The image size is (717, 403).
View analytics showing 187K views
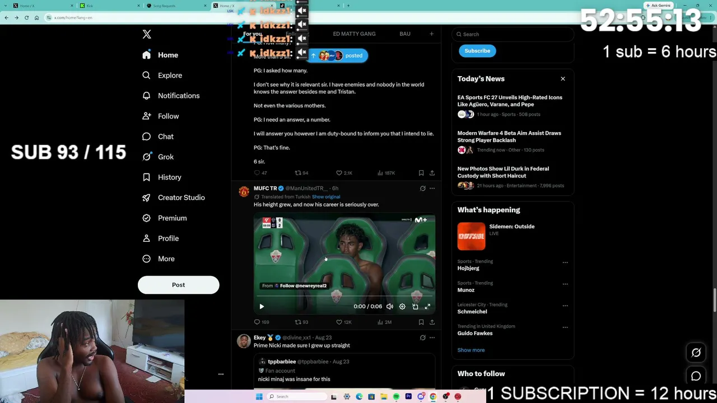coord(386,173)
